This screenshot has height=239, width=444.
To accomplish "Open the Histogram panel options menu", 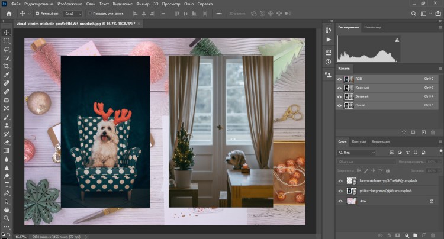I will (x=440, y=27).
